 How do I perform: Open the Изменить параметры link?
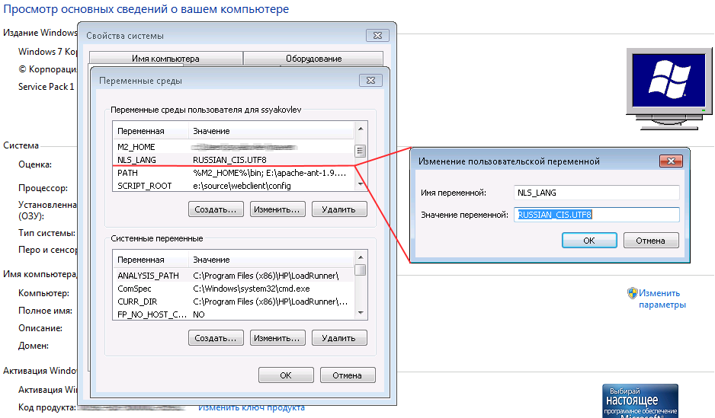662,298
